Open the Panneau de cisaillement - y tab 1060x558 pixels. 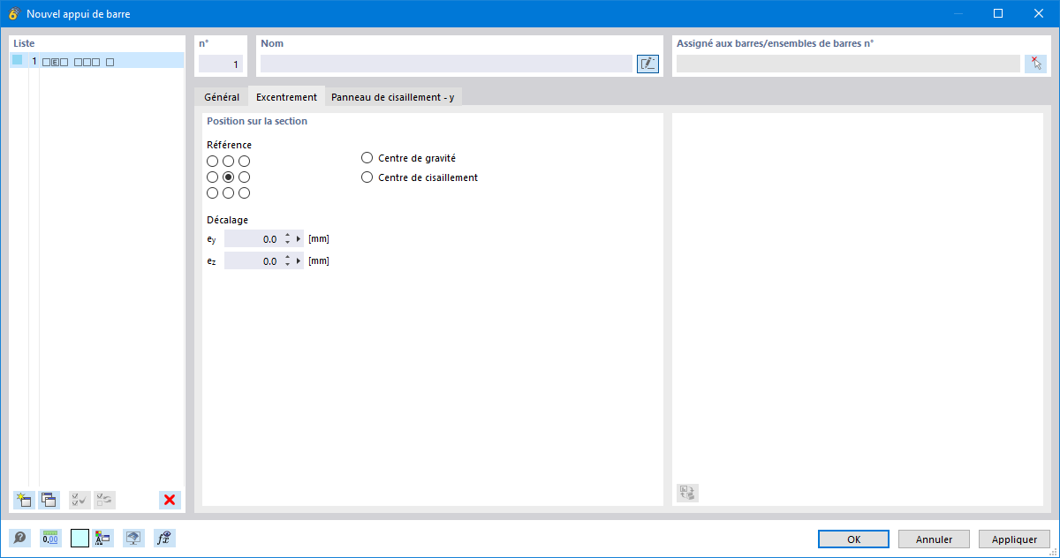393,97
